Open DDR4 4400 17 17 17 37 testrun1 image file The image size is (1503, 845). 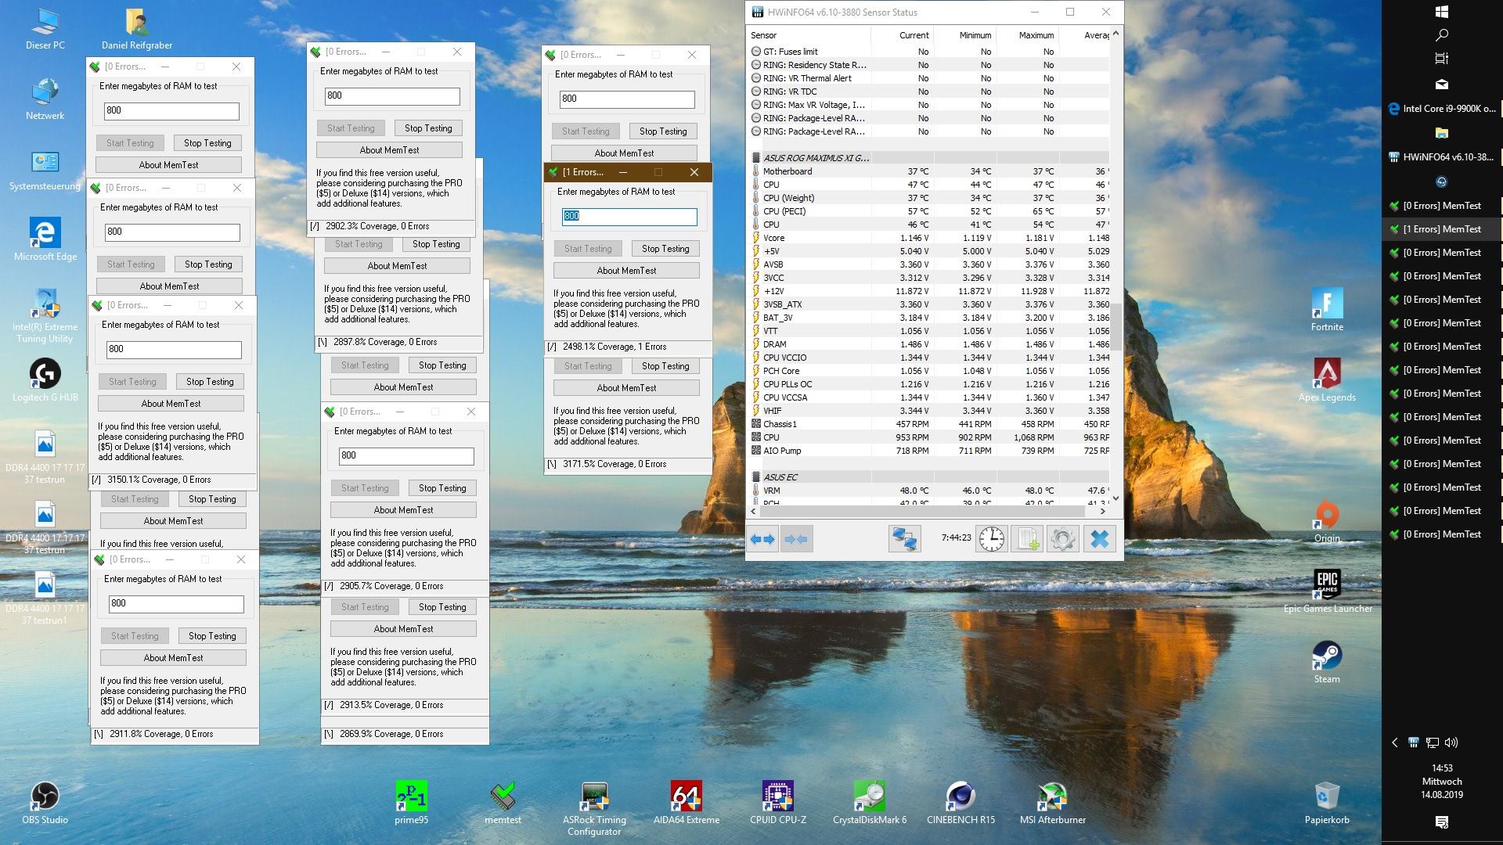point(45,598)
